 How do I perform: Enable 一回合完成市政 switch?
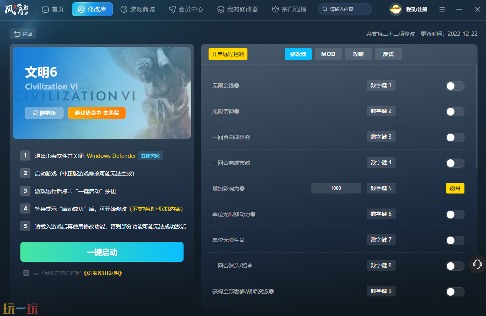[455, 163]
